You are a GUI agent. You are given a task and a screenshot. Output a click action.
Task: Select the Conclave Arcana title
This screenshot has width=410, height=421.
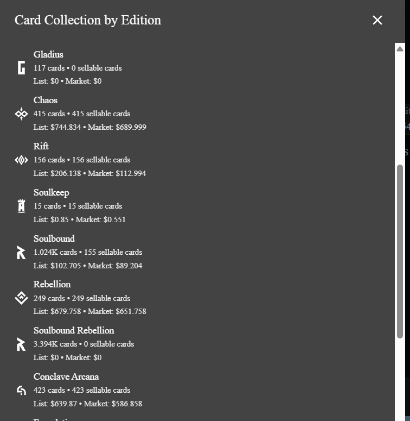pyautogui.click(x=66, y=376)
